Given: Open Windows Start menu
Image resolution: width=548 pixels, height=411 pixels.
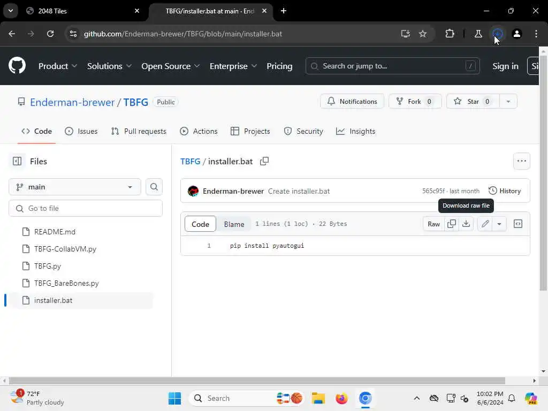Looking at the screenshot, I should [x=174, y=398].
